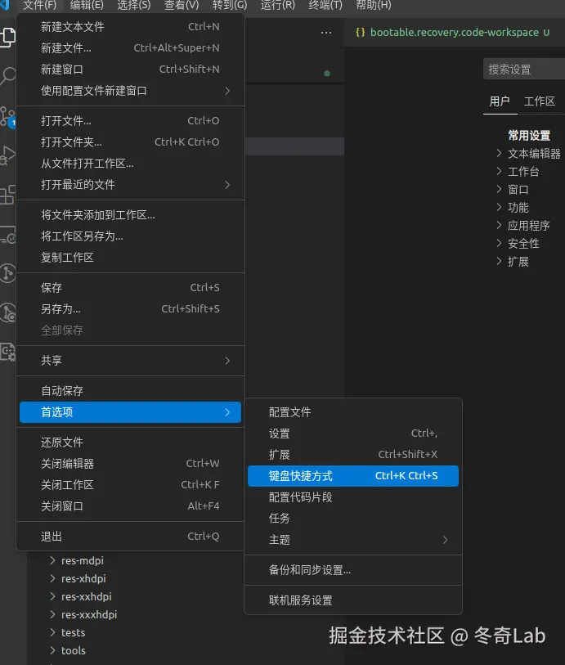The width and height of the screenshot is (565, 665).
Task: Open 运行(R) menu in menu bar
Action: coord(278,5)
